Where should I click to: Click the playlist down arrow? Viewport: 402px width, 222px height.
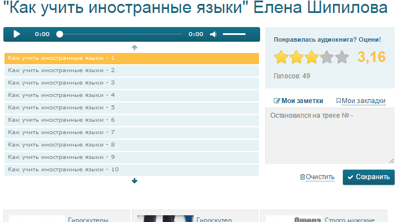coord(135,181)
